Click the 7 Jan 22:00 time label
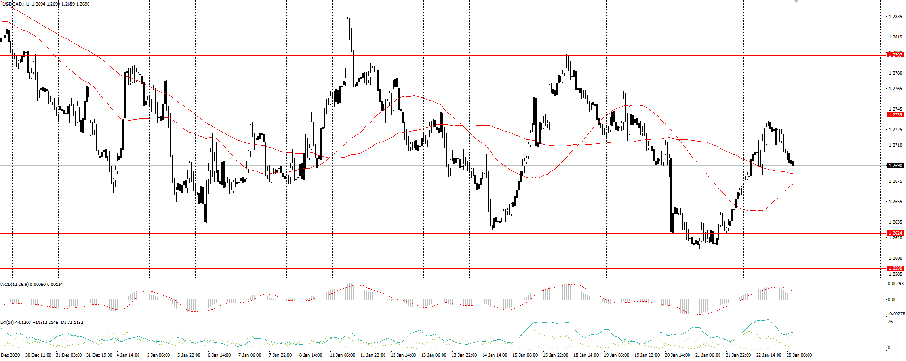The image size is (906, 361). click(x=280, y=355)
